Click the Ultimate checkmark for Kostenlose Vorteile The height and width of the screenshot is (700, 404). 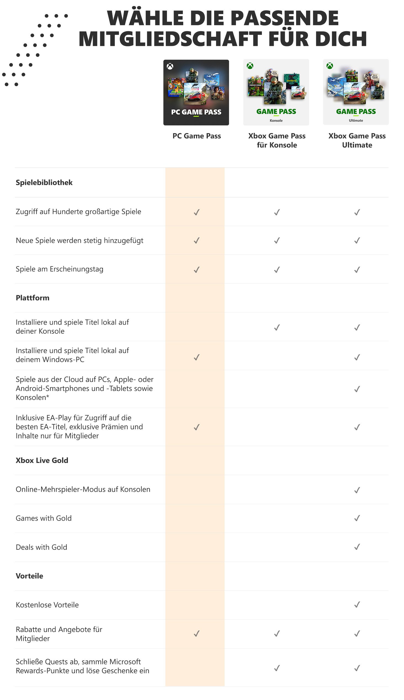[357, 605]
